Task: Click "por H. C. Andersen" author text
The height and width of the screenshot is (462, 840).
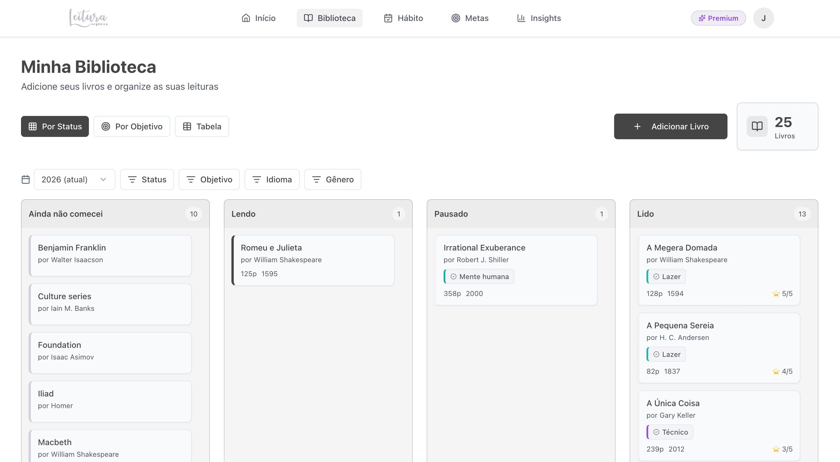Action: pos(678,338)
